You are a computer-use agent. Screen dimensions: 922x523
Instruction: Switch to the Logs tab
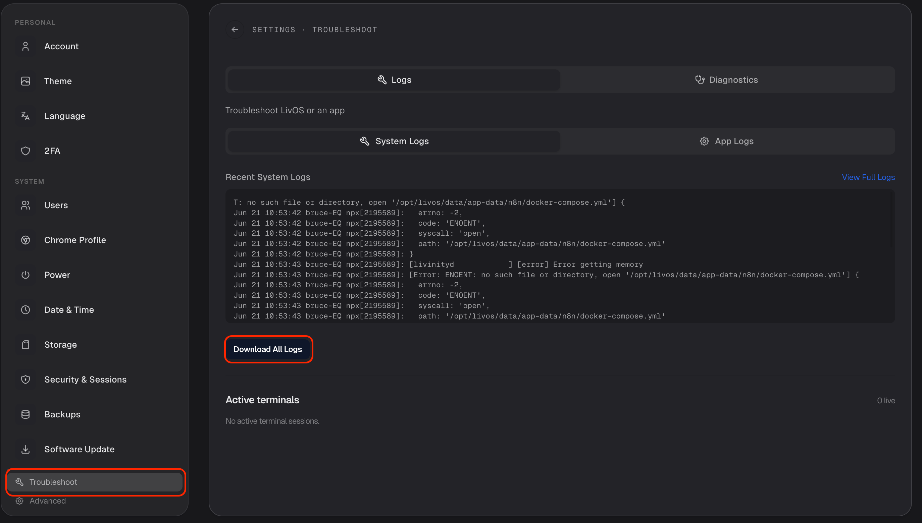[x=394, y=80]
